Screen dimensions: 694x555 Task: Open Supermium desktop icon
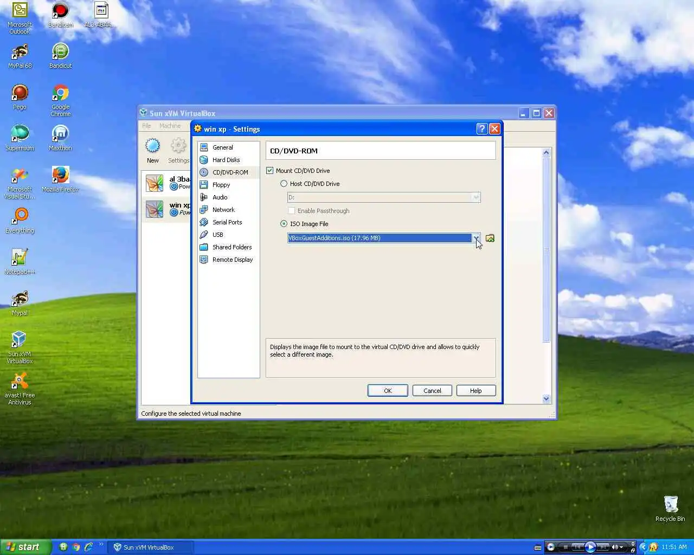(x=20, y=139)
